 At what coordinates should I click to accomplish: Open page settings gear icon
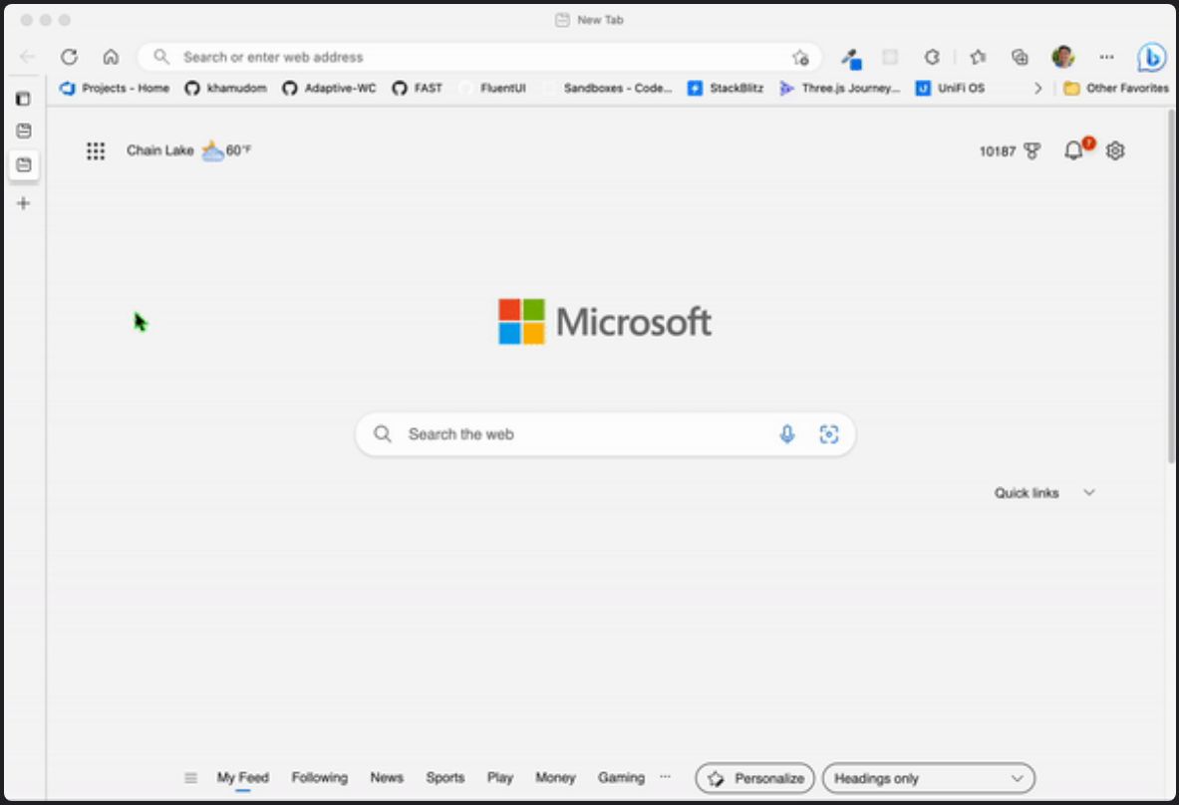click(x=1115, y=151)
